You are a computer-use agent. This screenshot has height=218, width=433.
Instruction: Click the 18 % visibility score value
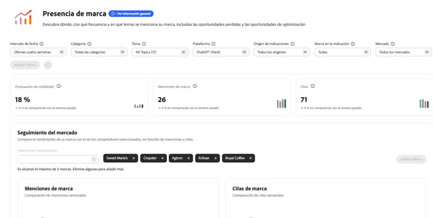coord(23,100)
